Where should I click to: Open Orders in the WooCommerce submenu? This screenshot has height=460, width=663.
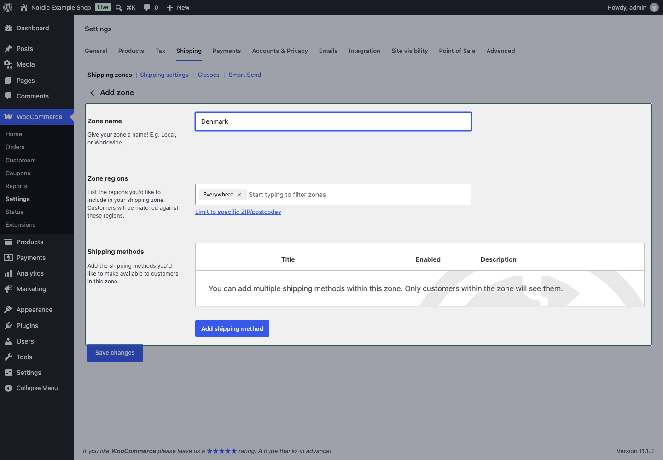pos(15,147)
